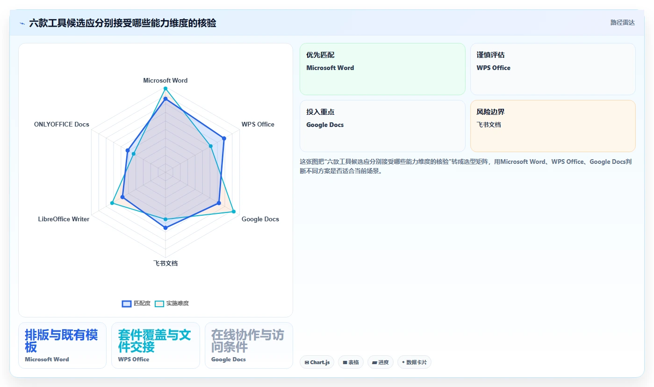Click the Microsoft Word radar axis label
Screen dimensions: 654x387
tap(165, 80)
